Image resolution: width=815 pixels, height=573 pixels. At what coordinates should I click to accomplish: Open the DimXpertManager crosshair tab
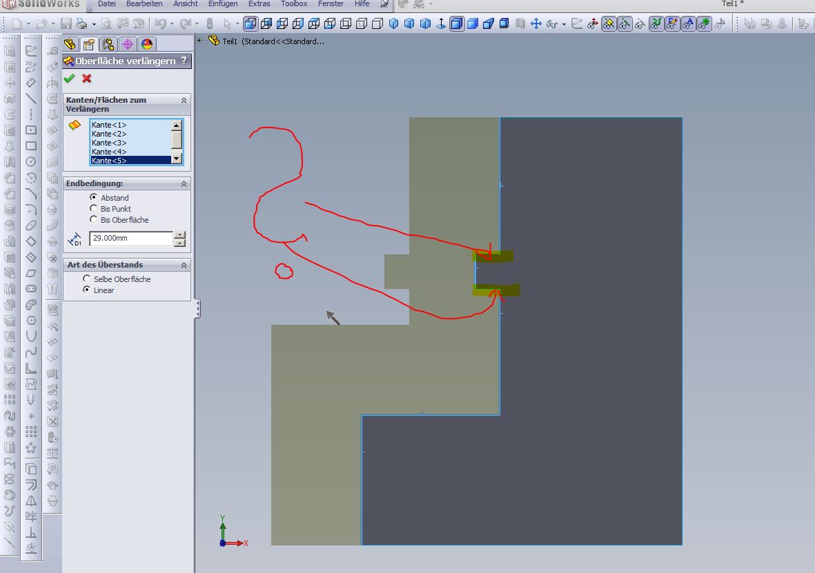tap(128, 45)
